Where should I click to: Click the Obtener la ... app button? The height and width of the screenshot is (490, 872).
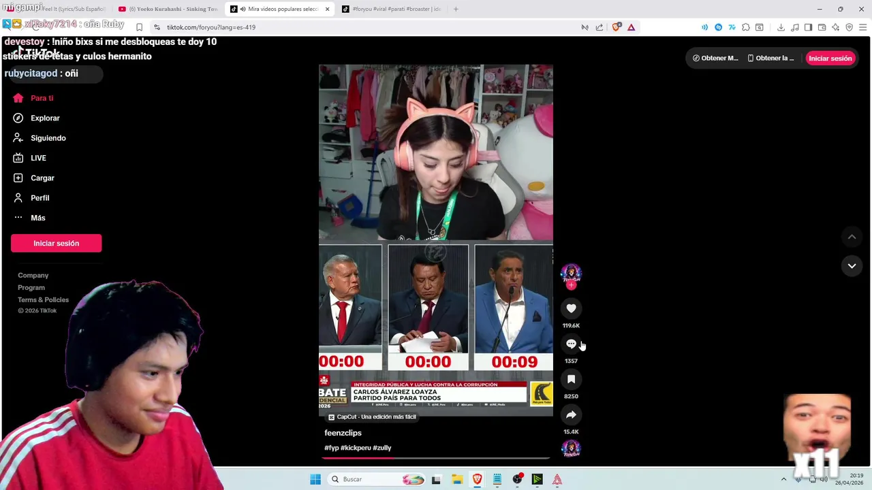pyautogui.click(x=770, y=58)
